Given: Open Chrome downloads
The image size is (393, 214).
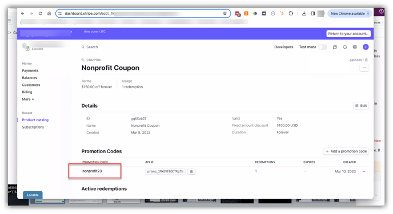Looking at the screenshot, I should coord(304,14).
